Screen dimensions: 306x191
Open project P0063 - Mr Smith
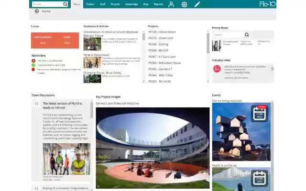159,82
